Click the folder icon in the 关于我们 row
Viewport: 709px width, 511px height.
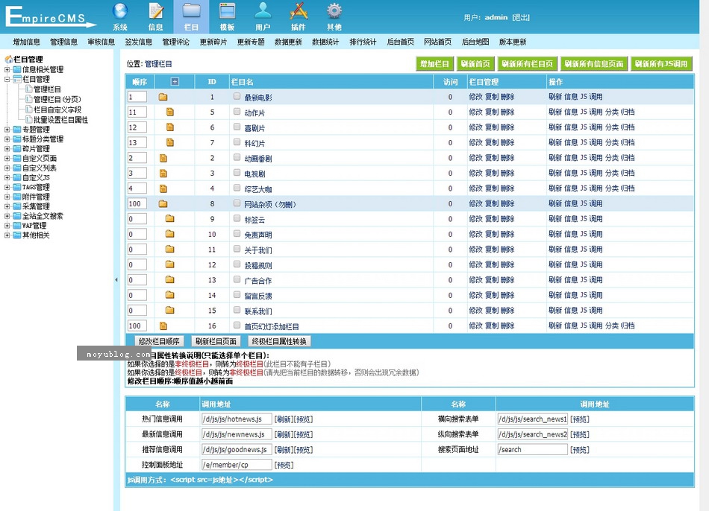(169, 250)
